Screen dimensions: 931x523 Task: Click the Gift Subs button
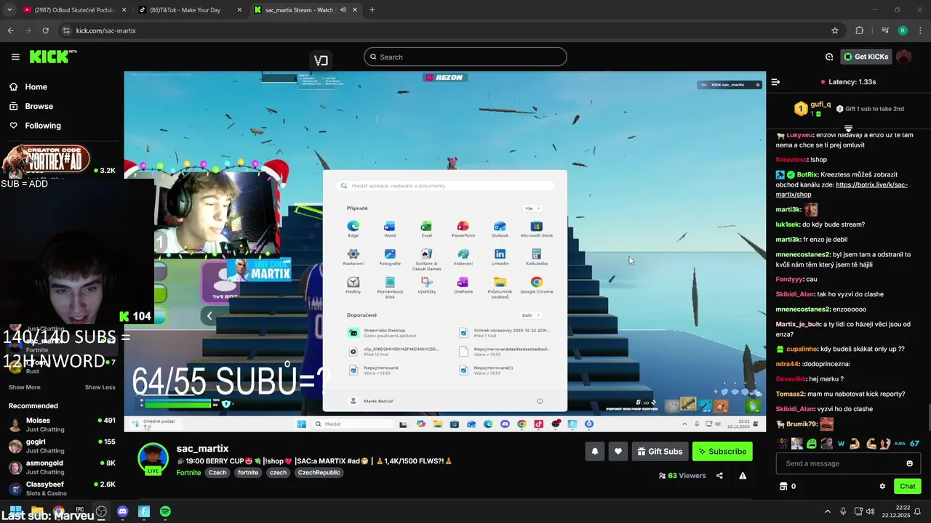(x=660, y=451)
